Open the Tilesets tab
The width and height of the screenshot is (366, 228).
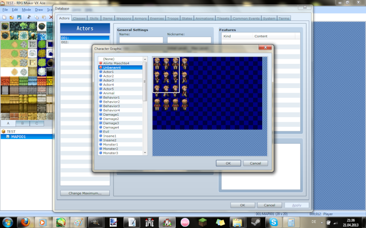coord(223,18)
